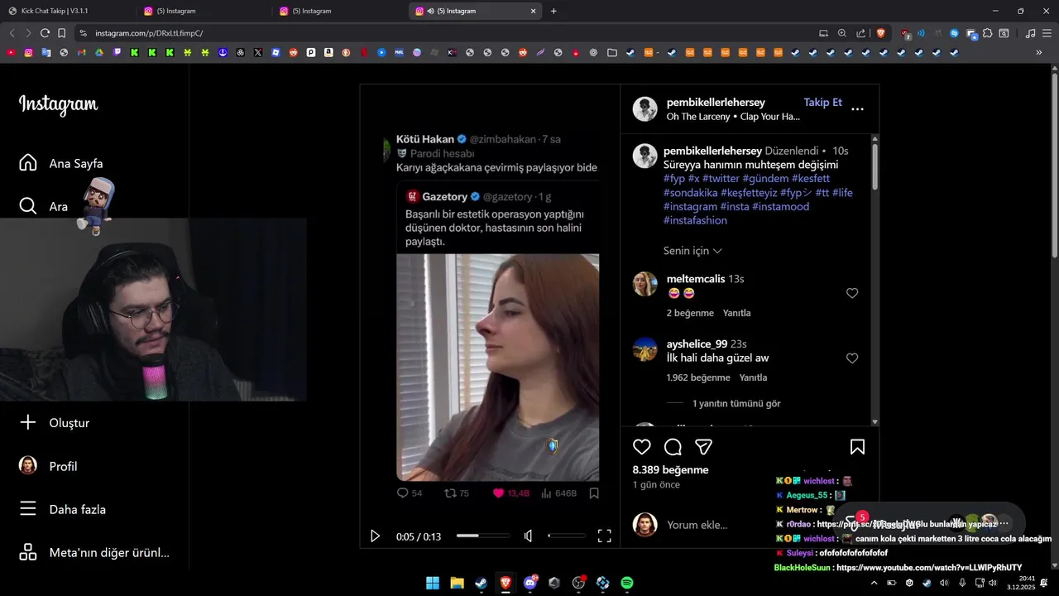1059x596 pixels.
Task: Share the page via address bar icon
Action: [x=861, y=33]
